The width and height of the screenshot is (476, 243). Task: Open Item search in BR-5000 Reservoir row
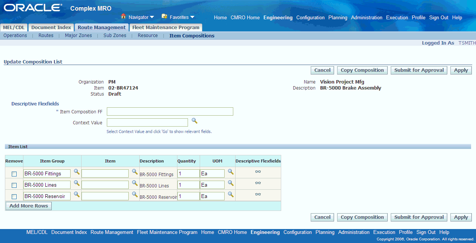[135, 195]
